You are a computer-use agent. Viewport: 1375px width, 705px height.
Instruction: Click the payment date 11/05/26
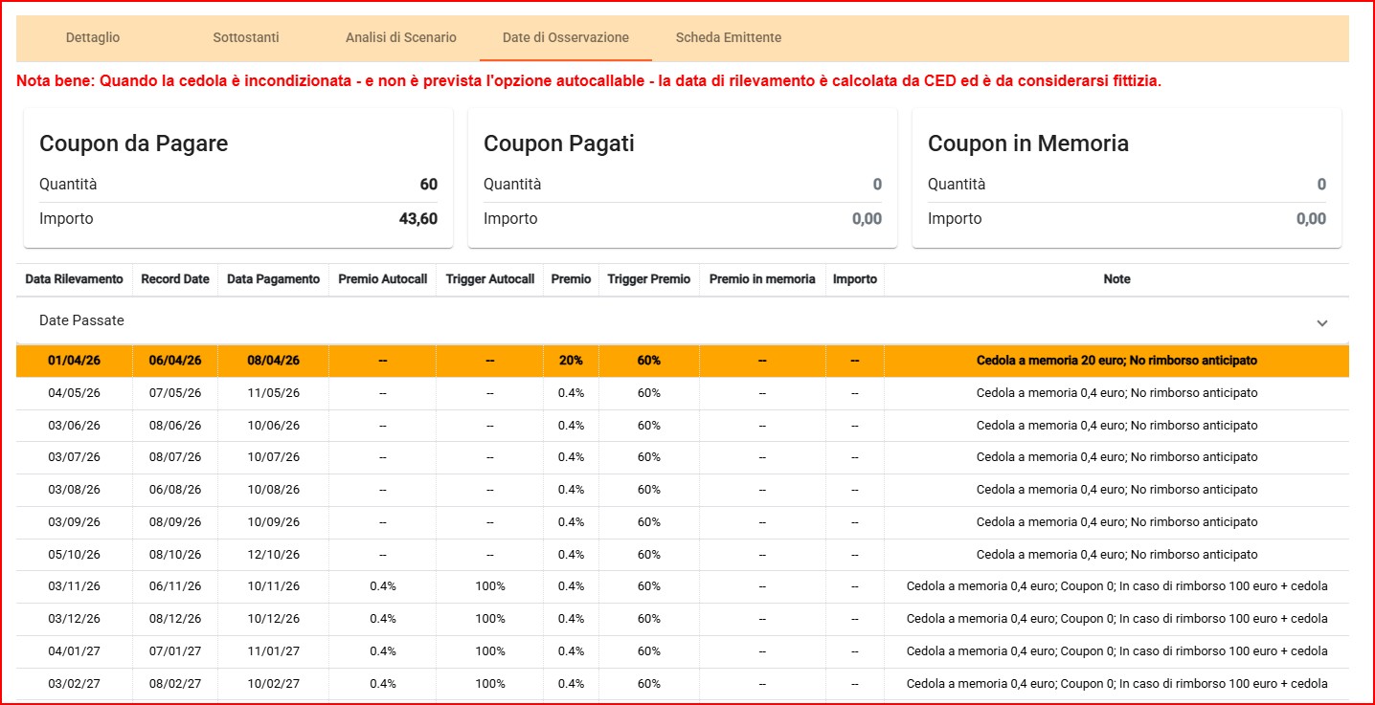pos(274,393)
